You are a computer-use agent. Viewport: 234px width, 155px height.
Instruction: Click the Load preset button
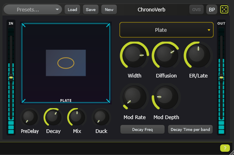pyautogui.click(x=73, y=9)
